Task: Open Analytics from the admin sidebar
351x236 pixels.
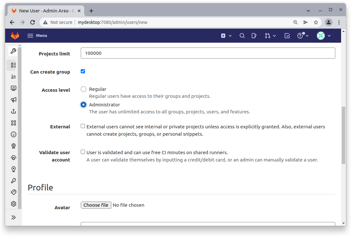Action: (13, 76)
